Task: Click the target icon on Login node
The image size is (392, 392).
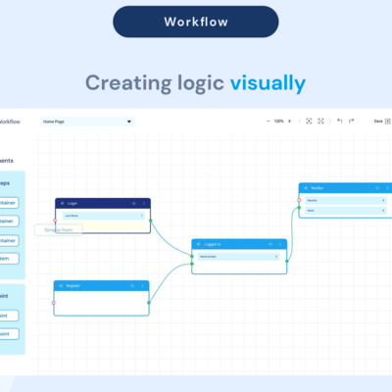Action: (x=133, y=203)
